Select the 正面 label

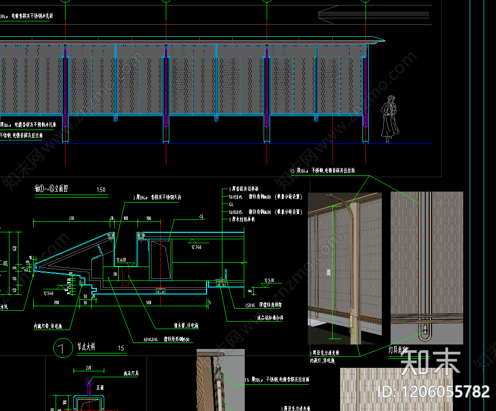pyautogui.click(x=100, y=387)
